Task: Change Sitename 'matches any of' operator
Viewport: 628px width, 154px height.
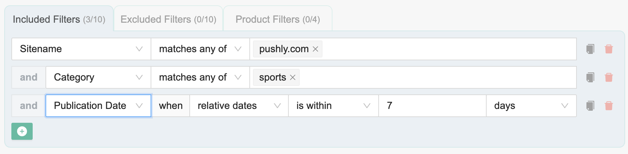Action: pos(200,49)
